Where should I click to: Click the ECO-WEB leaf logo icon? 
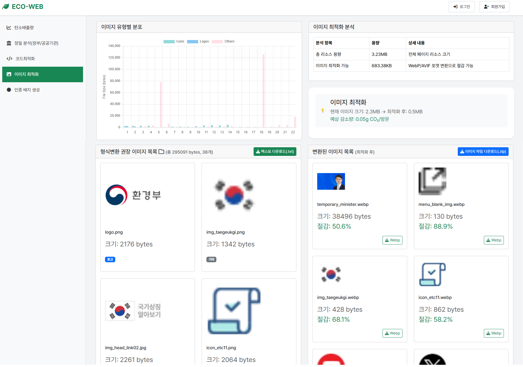(6, 6)
